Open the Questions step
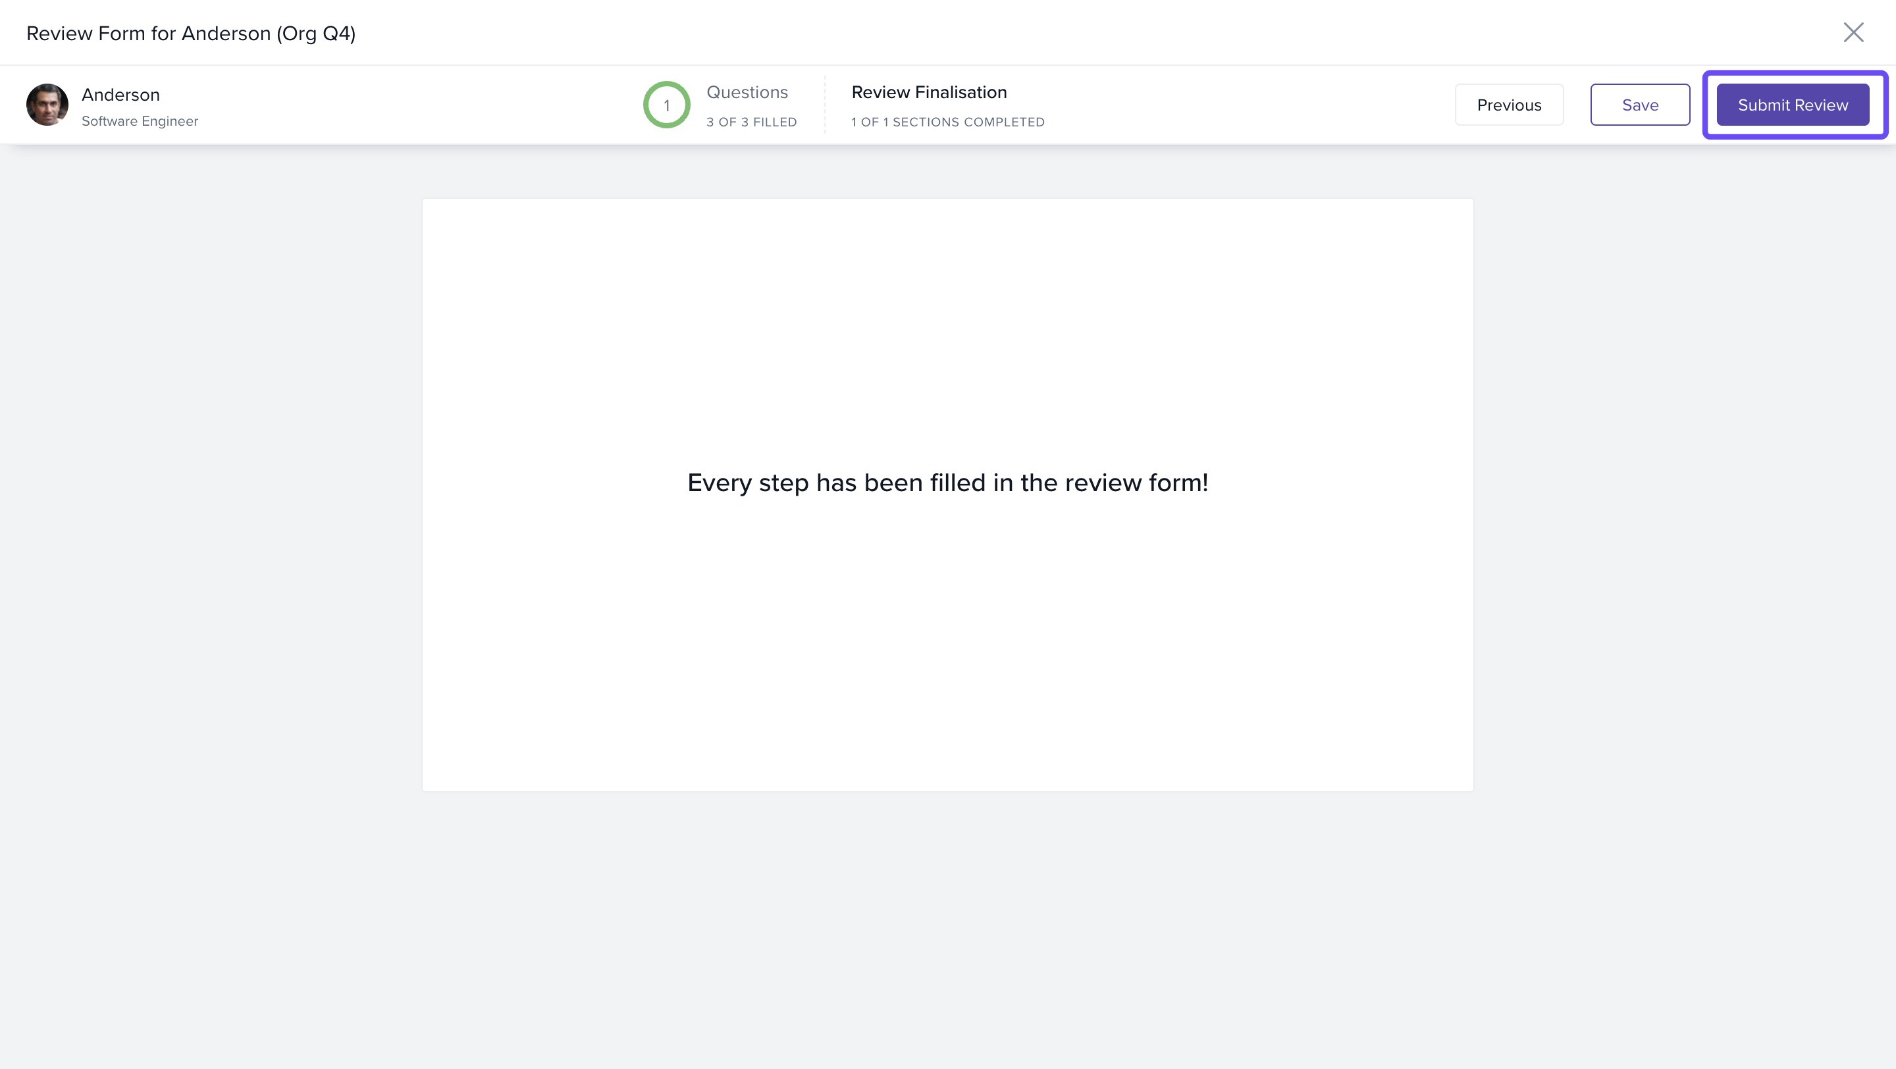Image resolution: width=1896 pixels, height=1069 pixels. coord(747,93)
